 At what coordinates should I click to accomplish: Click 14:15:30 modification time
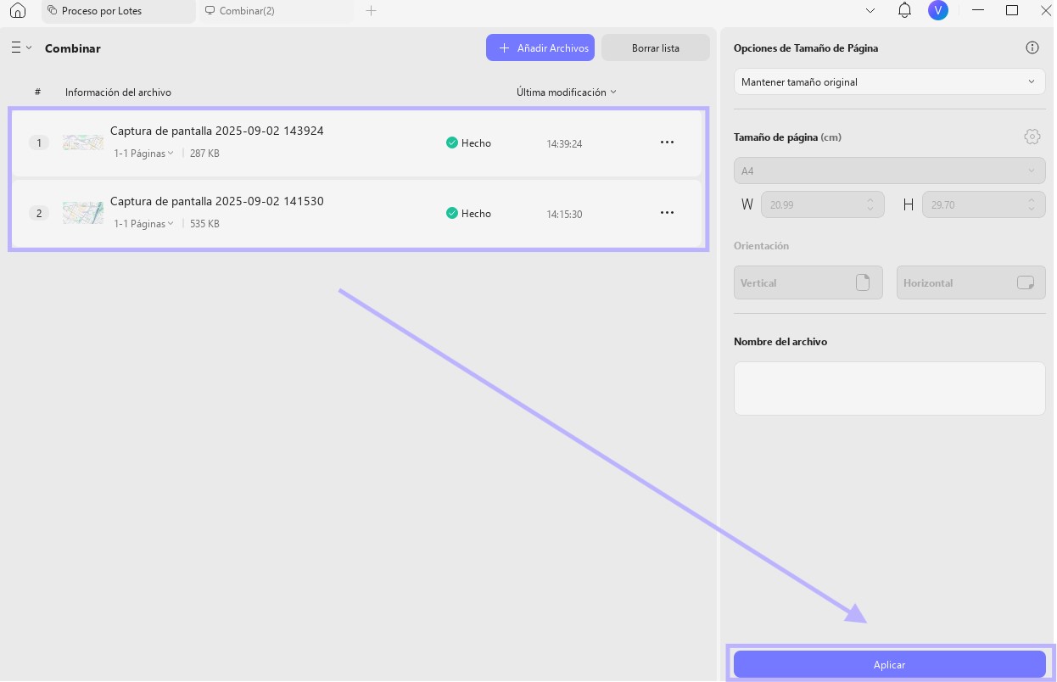(x=564, y=215)
